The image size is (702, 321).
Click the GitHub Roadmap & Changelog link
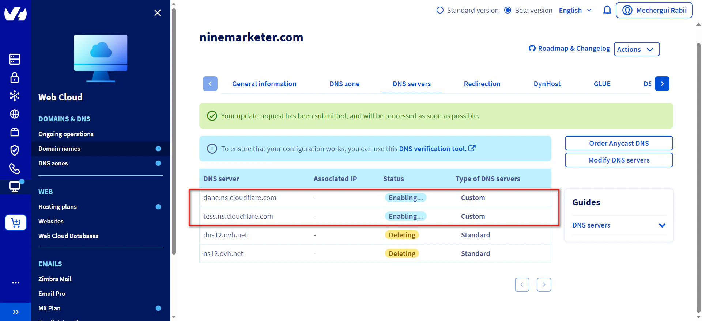tap(569, 49)
